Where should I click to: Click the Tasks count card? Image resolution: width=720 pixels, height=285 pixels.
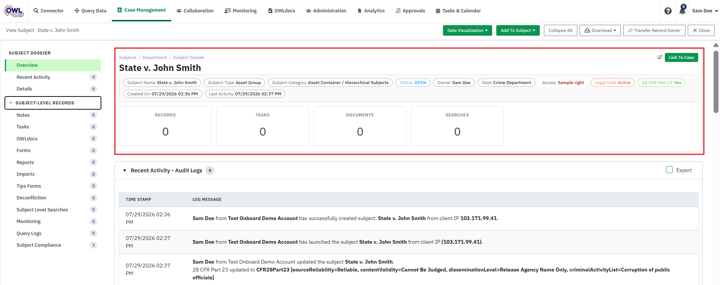262,126
